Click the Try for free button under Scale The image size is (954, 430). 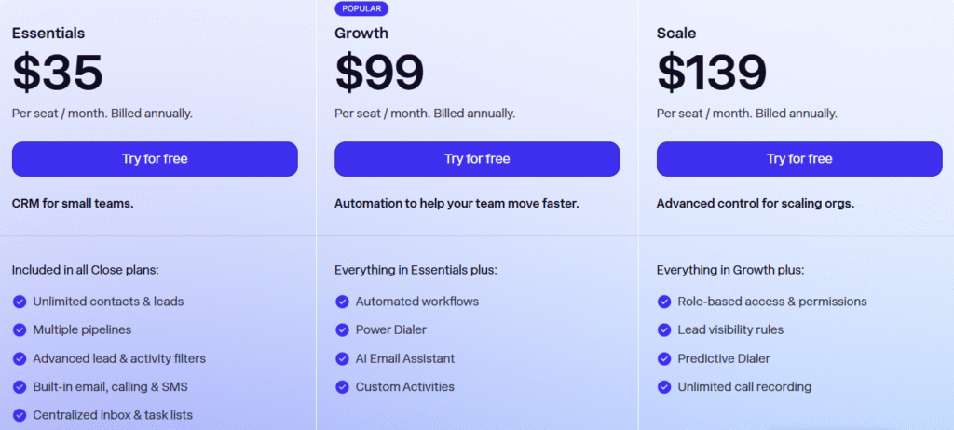[x=799, y=159]
